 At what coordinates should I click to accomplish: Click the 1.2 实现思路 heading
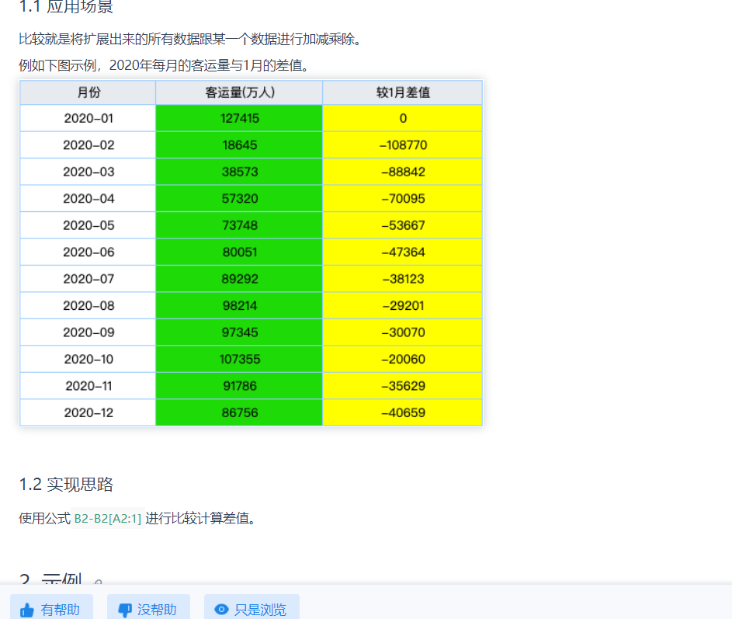[66, 485]
